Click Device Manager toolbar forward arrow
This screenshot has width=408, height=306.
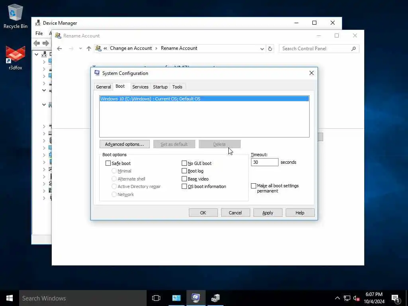pyautogui.click(x=45, y=43)
